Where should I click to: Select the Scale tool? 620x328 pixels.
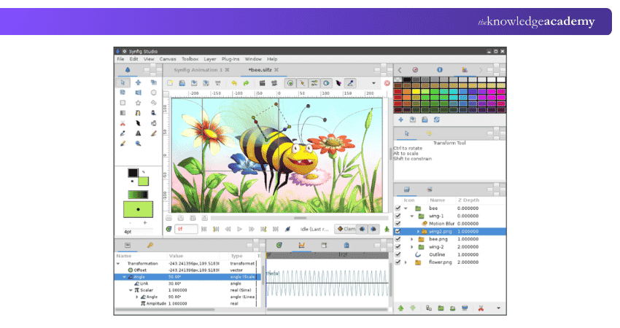153,82
